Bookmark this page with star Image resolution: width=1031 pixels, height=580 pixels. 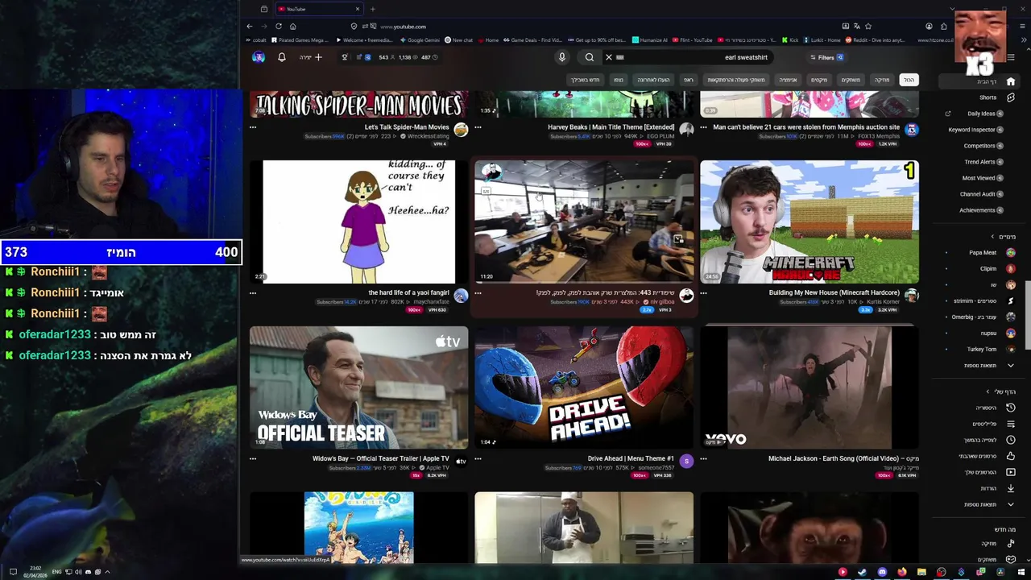click(x=868, y=27)
